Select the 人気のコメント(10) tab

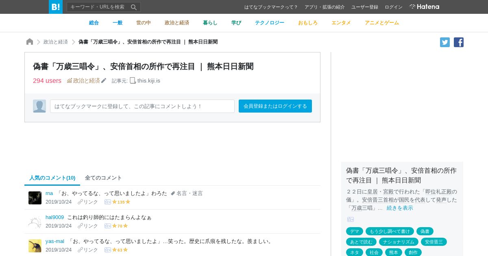[52, 178]
